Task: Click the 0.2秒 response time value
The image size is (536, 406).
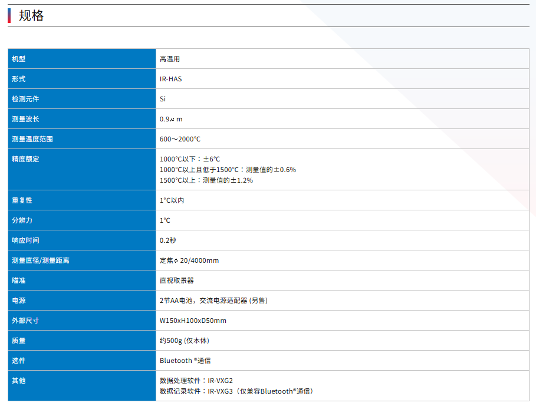Action: (168, 240)
